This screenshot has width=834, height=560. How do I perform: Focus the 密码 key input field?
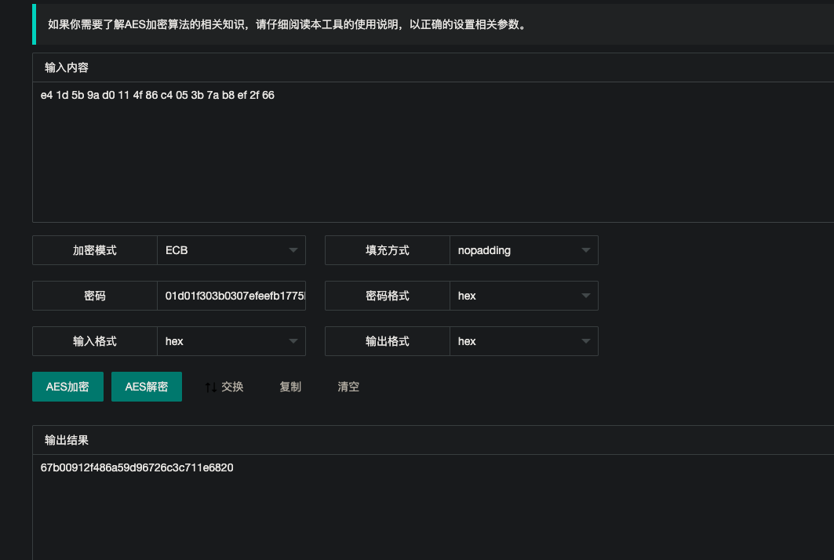pyautogui.click(x=231, y=296)
